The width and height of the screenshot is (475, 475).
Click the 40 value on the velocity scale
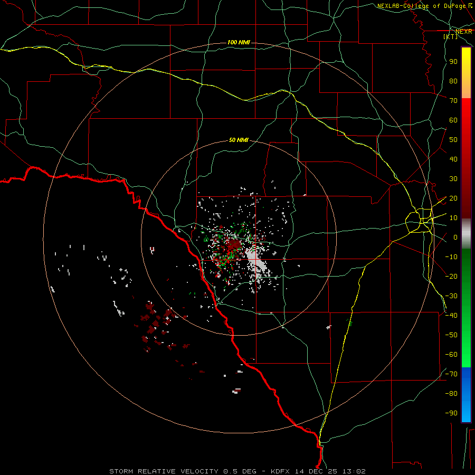(x=453, y=159)
